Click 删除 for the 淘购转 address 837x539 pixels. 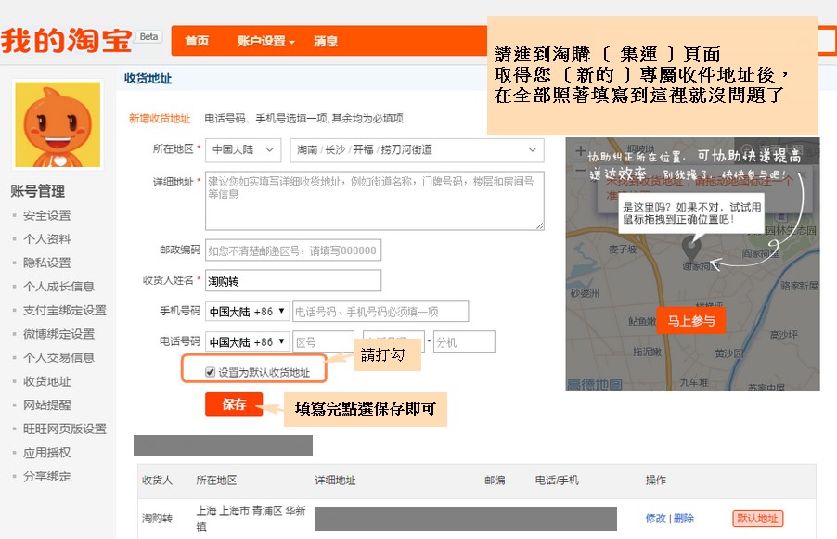point(684,519)
